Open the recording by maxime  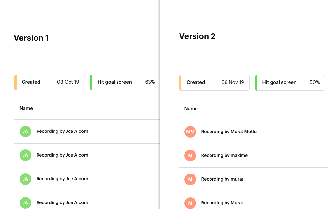pyautogui.click(x=224, y=155)
